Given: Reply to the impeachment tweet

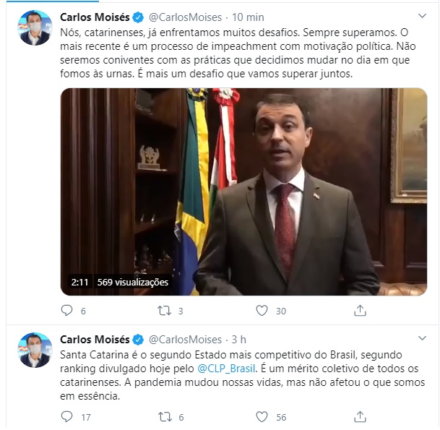Looking at the screenshot, I should [x=66, y=311].
